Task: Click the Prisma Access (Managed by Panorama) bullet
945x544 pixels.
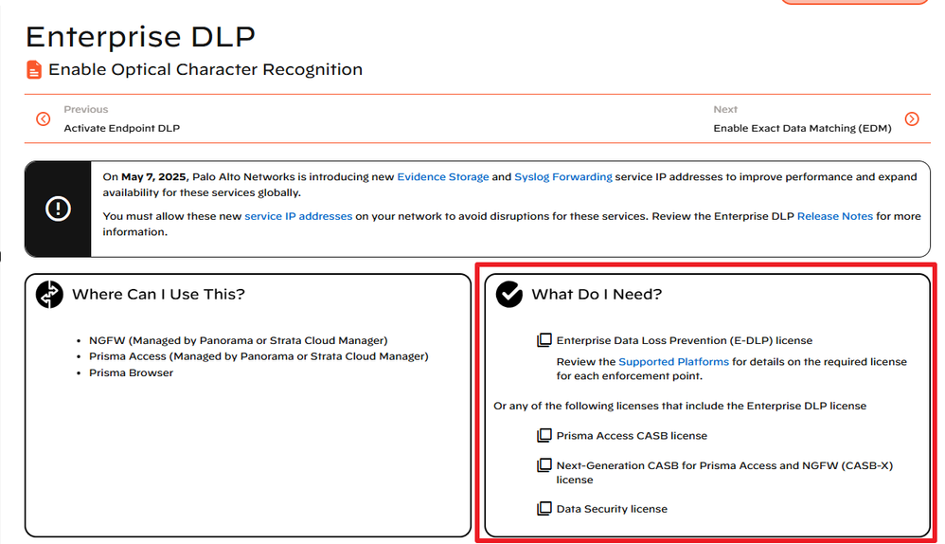Action: click(259, 356)
